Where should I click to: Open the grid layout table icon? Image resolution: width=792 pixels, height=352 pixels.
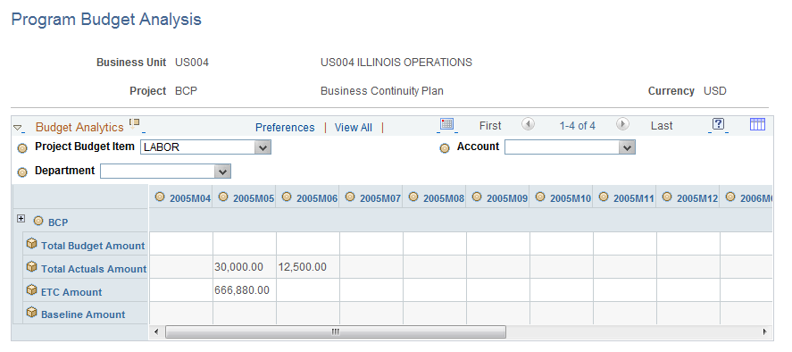[757, 124]
